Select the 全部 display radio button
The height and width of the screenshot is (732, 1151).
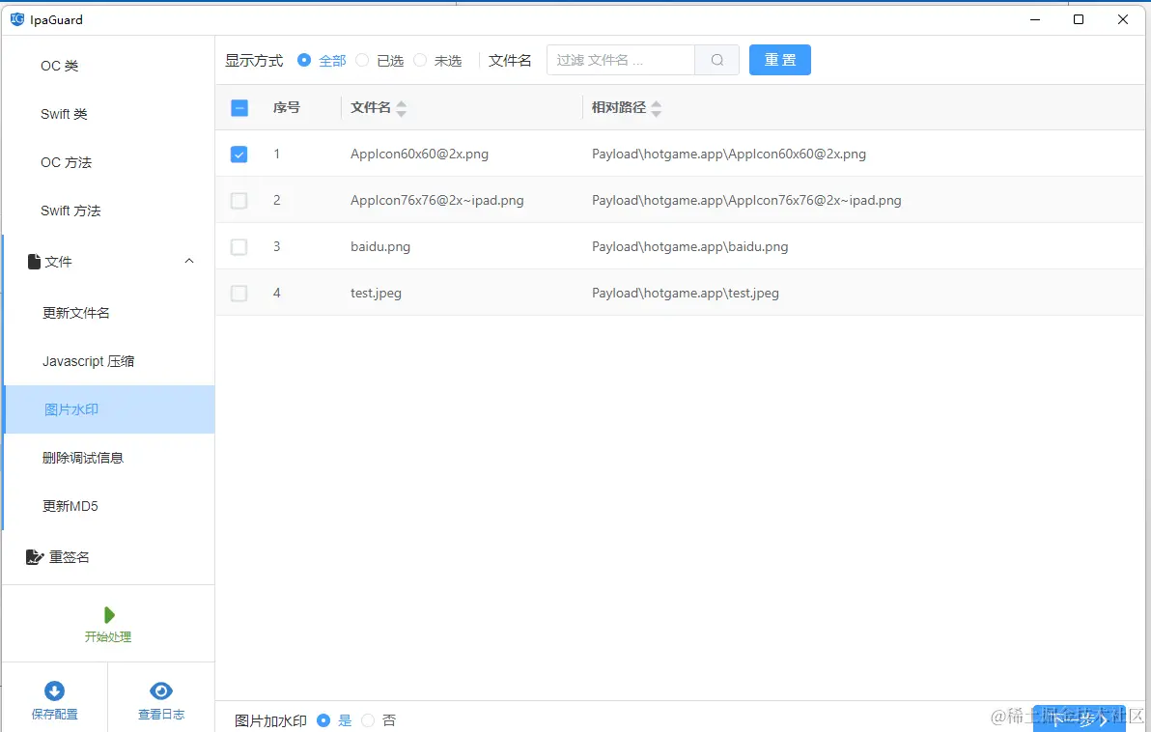click(304, 60)
